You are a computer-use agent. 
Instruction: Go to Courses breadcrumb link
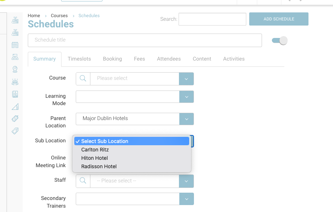[x=59, y=16]
